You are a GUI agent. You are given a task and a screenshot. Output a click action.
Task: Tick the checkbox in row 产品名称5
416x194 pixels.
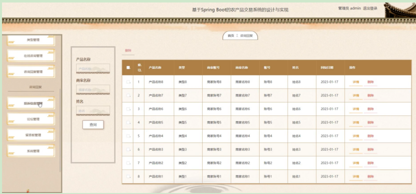(x=128, y=122)
